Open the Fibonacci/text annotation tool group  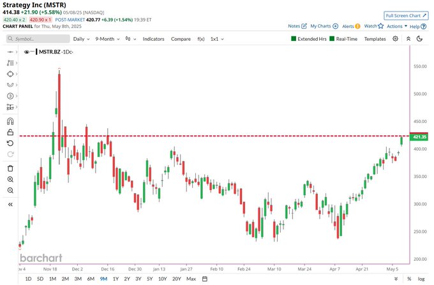point(10,63)
